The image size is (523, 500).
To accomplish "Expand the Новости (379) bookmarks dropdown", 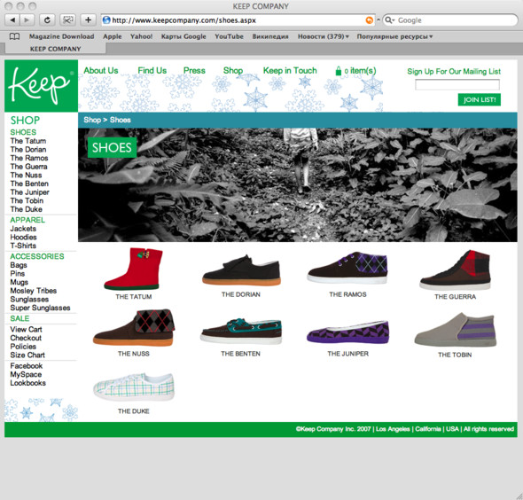I will coord(324,36).
